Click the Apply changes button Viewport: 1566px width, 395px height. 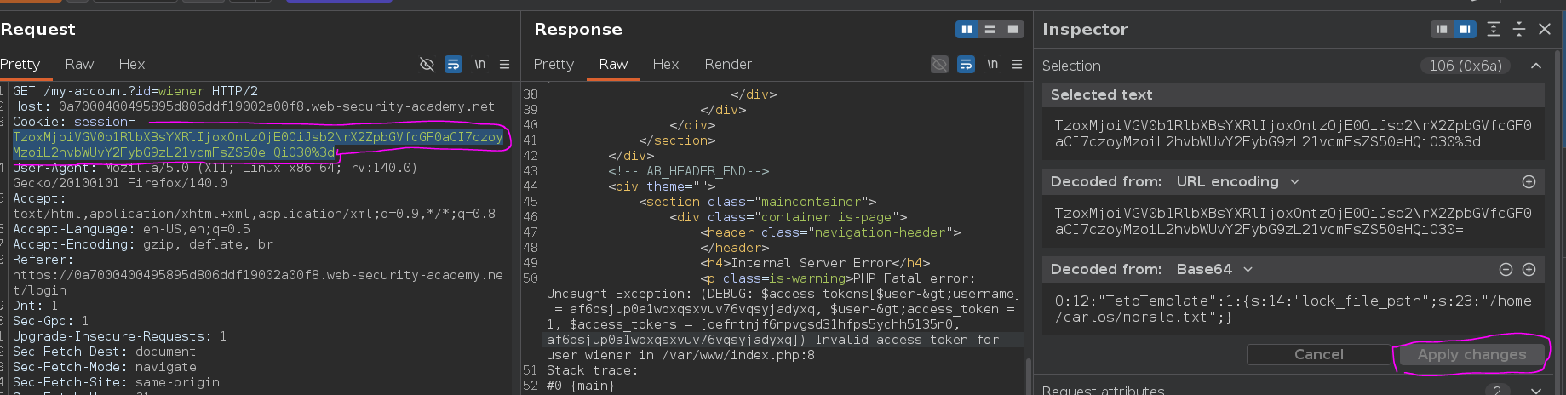coord(1471,354)
